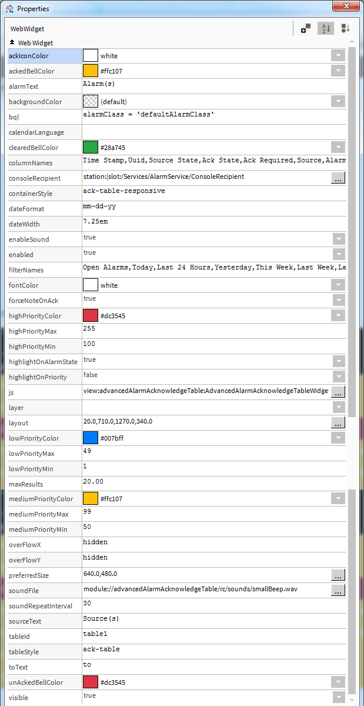Open the layer property dropdown
364x706 pixels.
pyautogui.click(x=338, y=407)
